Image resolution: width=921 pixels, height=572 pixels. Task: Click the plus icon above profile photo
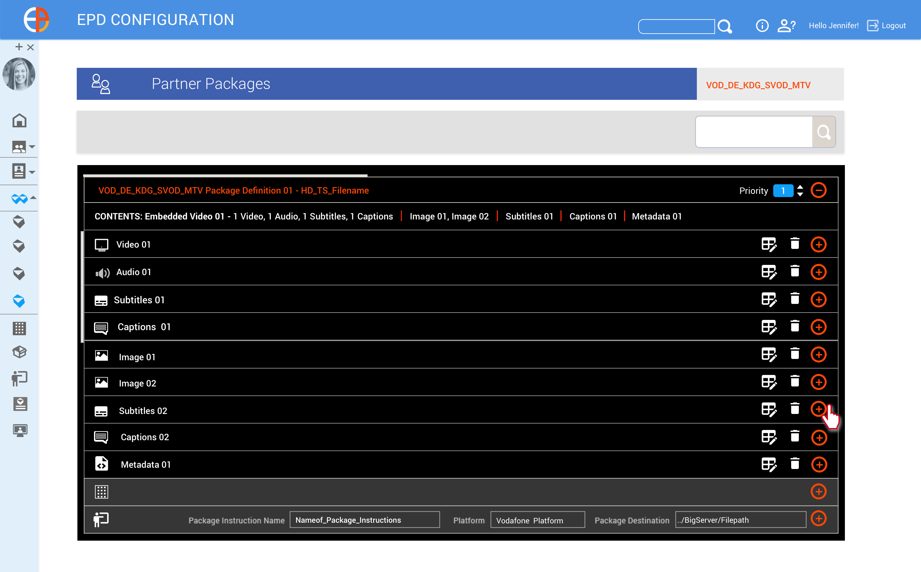pyautogui.click(x=19, y=46)
